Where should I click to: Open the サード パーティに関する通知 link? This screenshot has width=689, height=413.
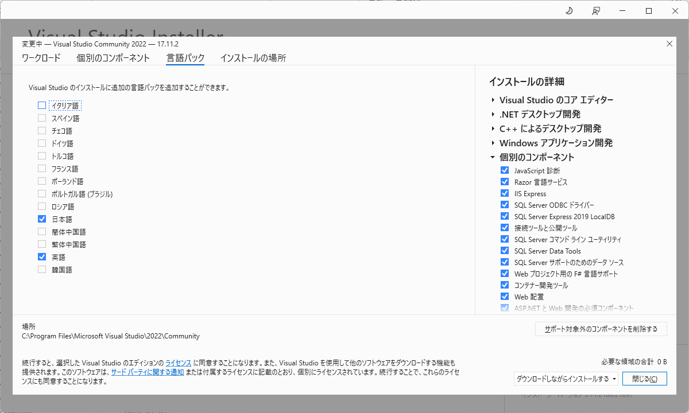click(148, 372)
